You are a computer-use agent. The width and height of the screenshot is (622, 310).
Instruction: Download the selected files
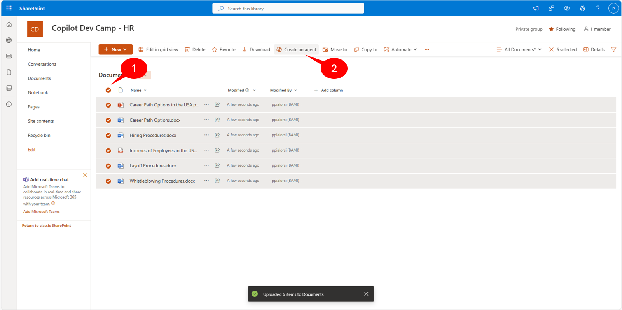click(256, 49)
